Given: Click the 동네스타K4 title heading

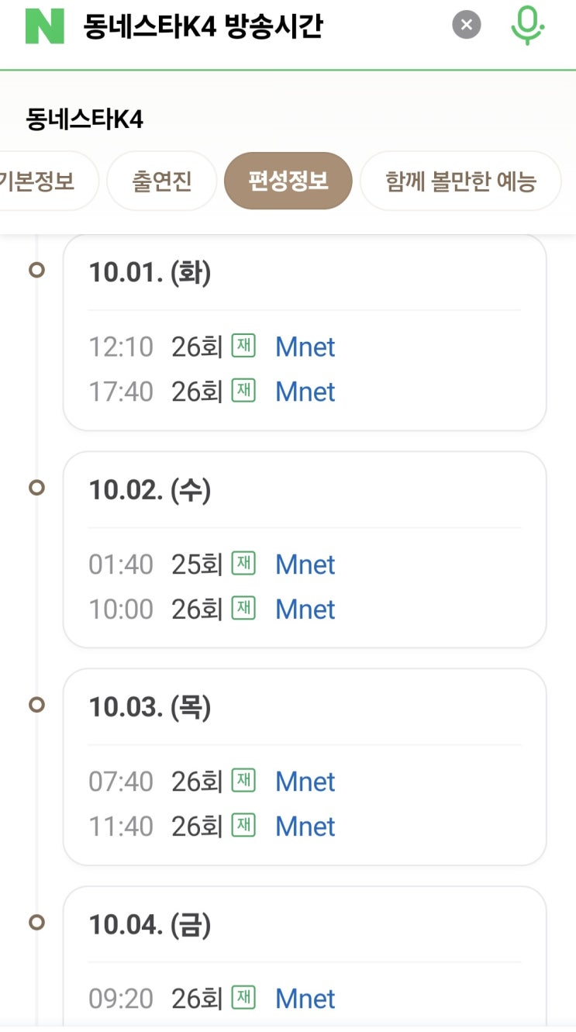Looking at the screenshot, I should point(85,119).
